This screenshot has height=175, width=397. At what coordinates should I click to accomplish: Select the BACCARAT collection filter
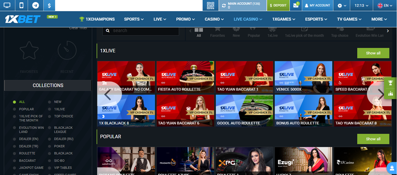[27, 161]
